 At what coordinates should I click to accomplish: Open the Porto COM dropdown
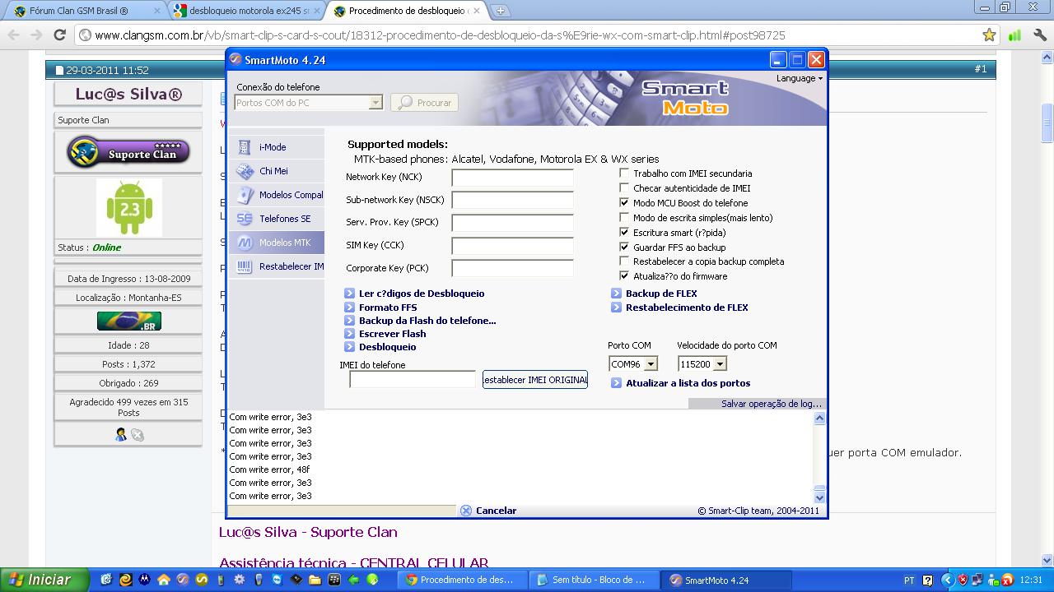(x=651, y=364)
